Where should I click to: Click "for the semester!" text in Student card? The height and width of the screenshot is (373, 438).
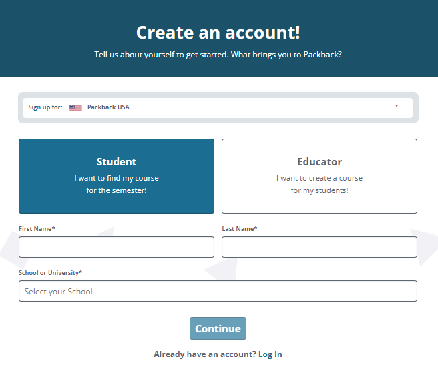tap(116, 190)
